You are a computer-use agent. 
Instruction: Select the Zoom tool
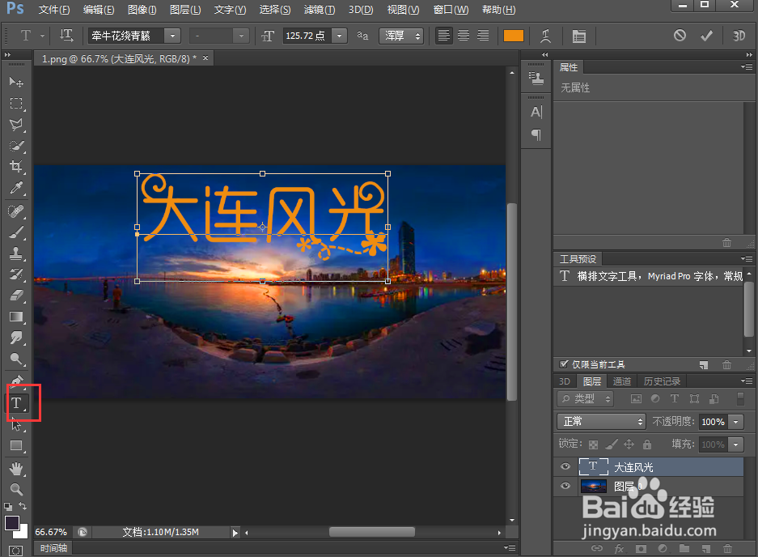pos(16,489)
